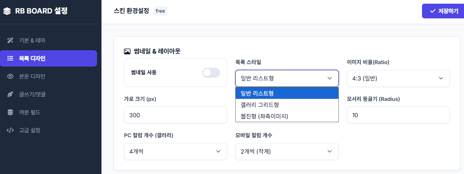Open the 모바일 컬럼 개수 dropdown

[287, 152]
